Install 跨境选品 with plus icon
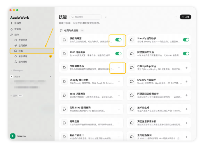203x149 pixels. coord(119,123)
